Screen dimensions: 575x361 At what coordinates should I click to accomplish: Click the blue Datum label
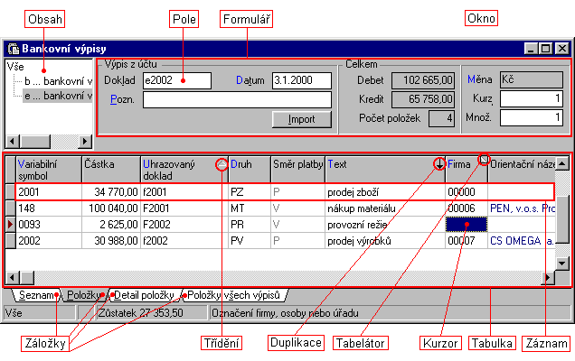[250, 80]
